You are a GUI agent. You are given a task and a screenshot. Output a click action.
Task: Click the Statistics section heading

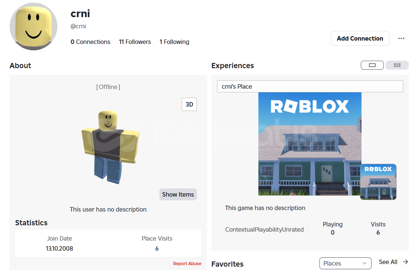coord(31,223)
